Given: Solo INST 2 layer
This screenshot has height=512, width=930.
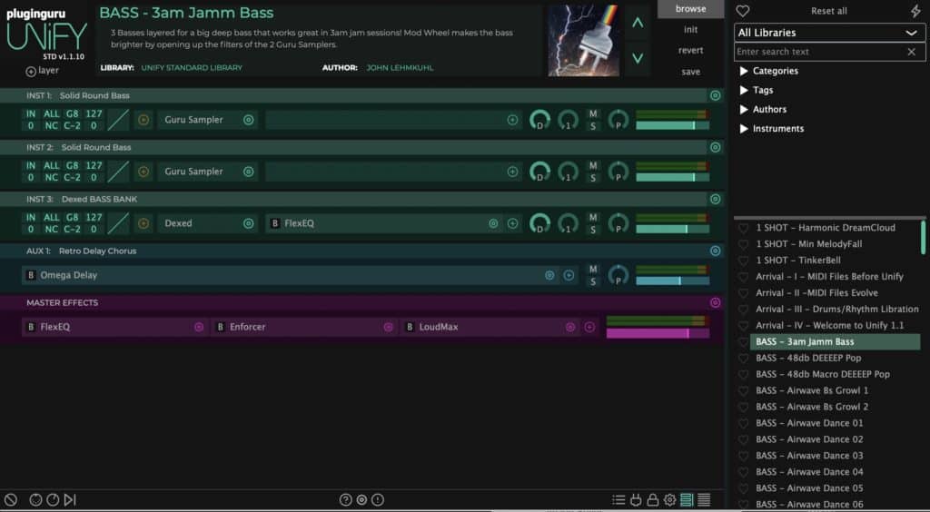Looking at the screenshot, I should 593,178.
